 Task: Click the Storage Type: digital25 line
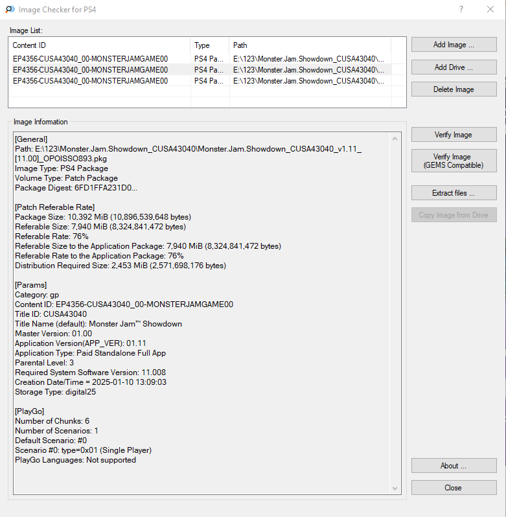(55, 392)
